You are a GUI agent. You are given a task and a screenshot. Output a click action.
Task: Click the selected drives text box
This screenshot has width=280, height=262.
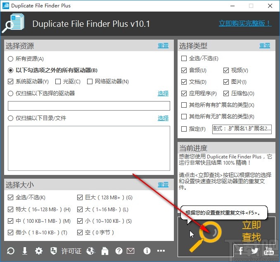89,106
